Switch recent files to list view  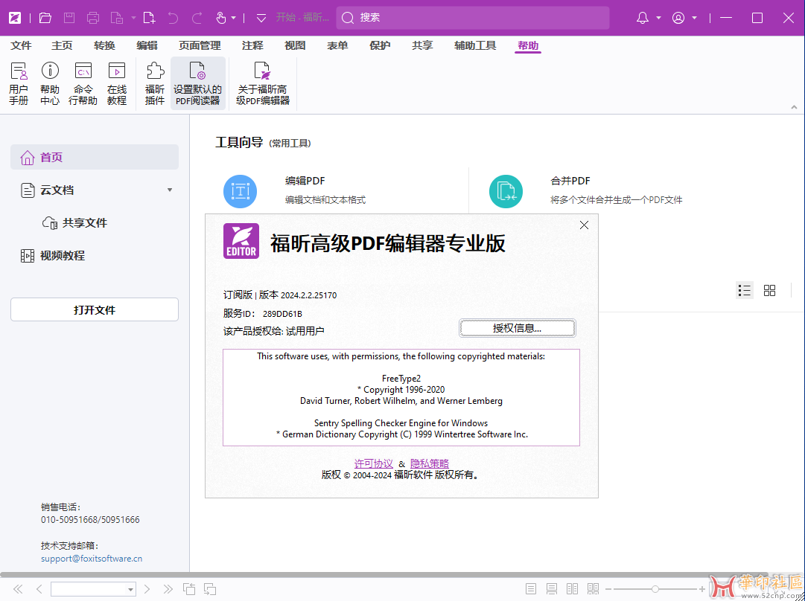745,291
